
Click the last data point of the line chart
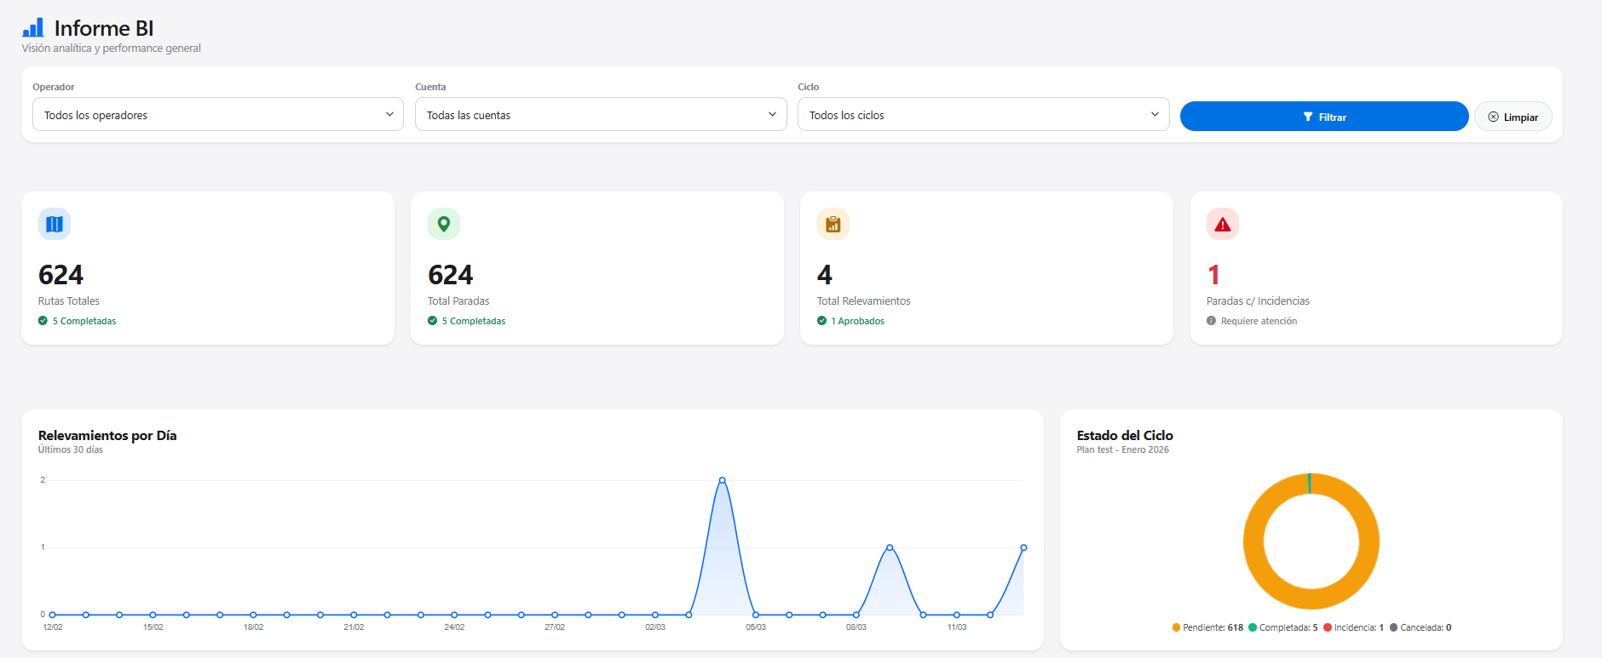[1023, 547]
